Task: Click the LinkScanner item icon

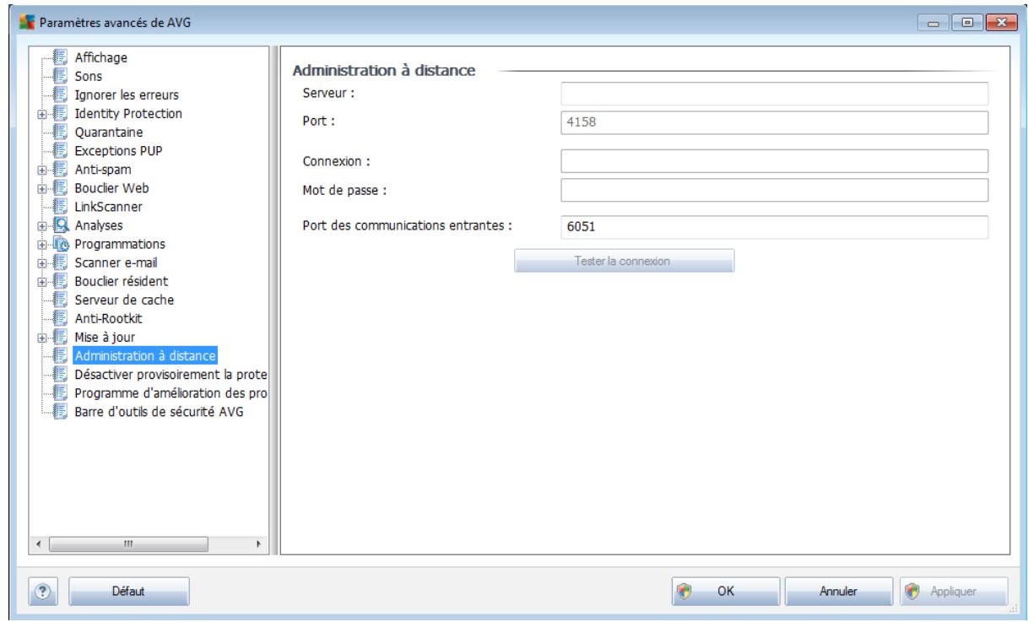Action: [59, 207]
